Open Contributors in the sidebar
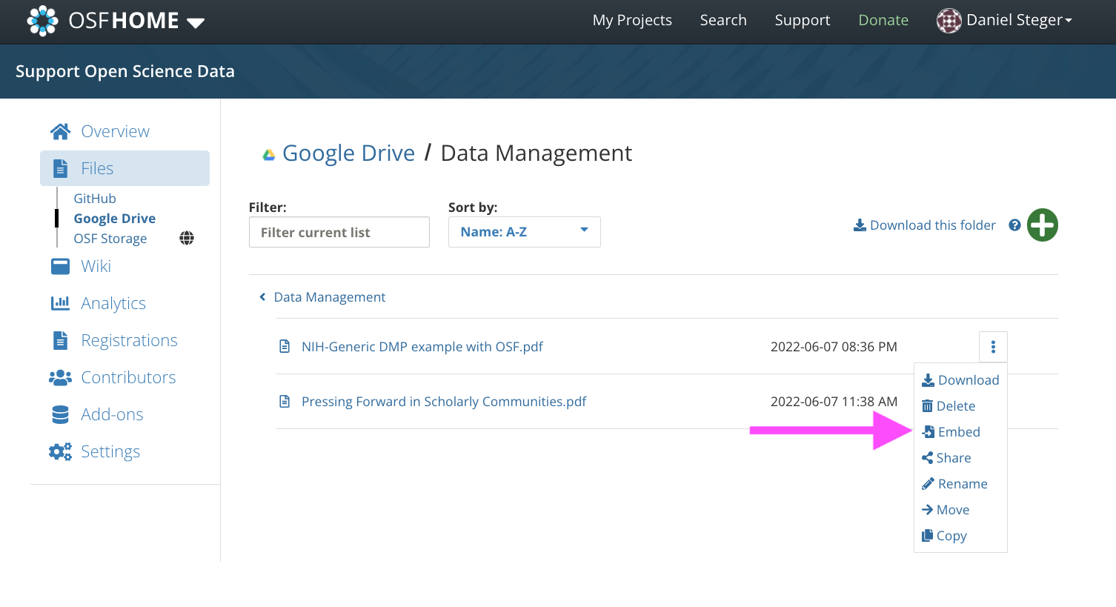This screenshot has width=1116, height=607. click(128, 377)
